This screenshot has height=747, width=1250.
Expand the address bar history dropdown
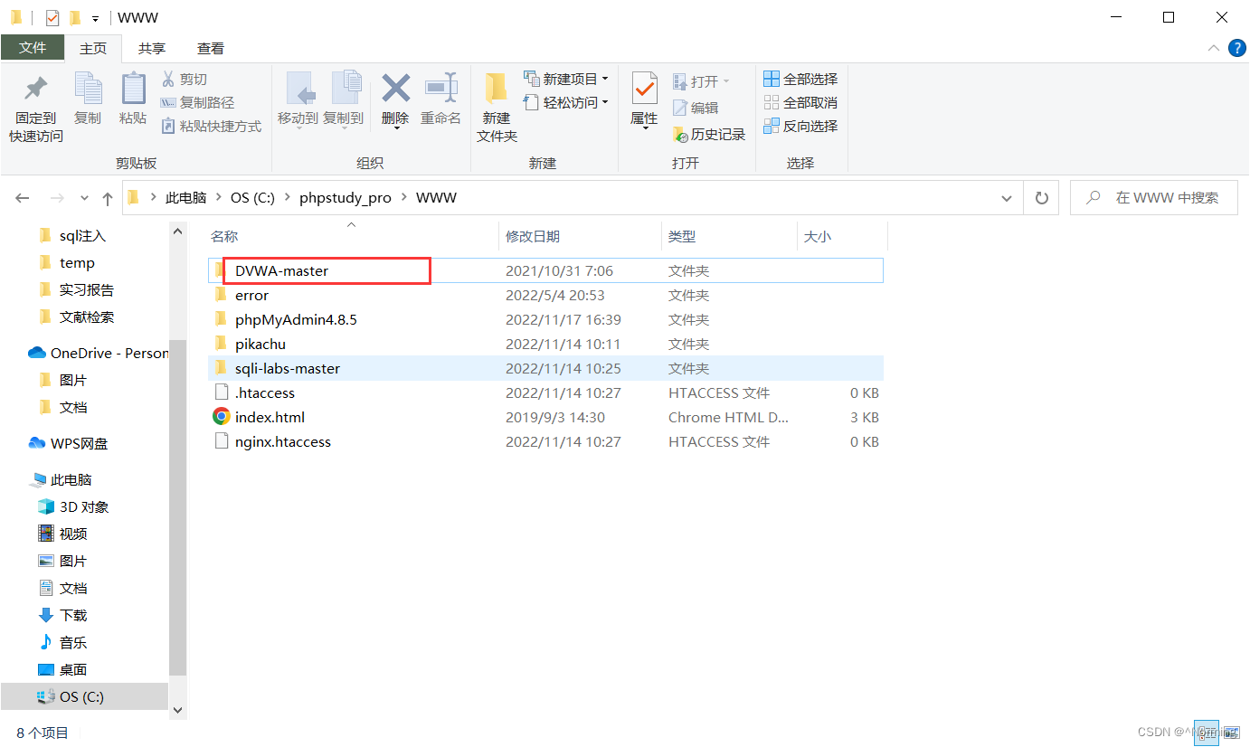tap(1007, 198)
